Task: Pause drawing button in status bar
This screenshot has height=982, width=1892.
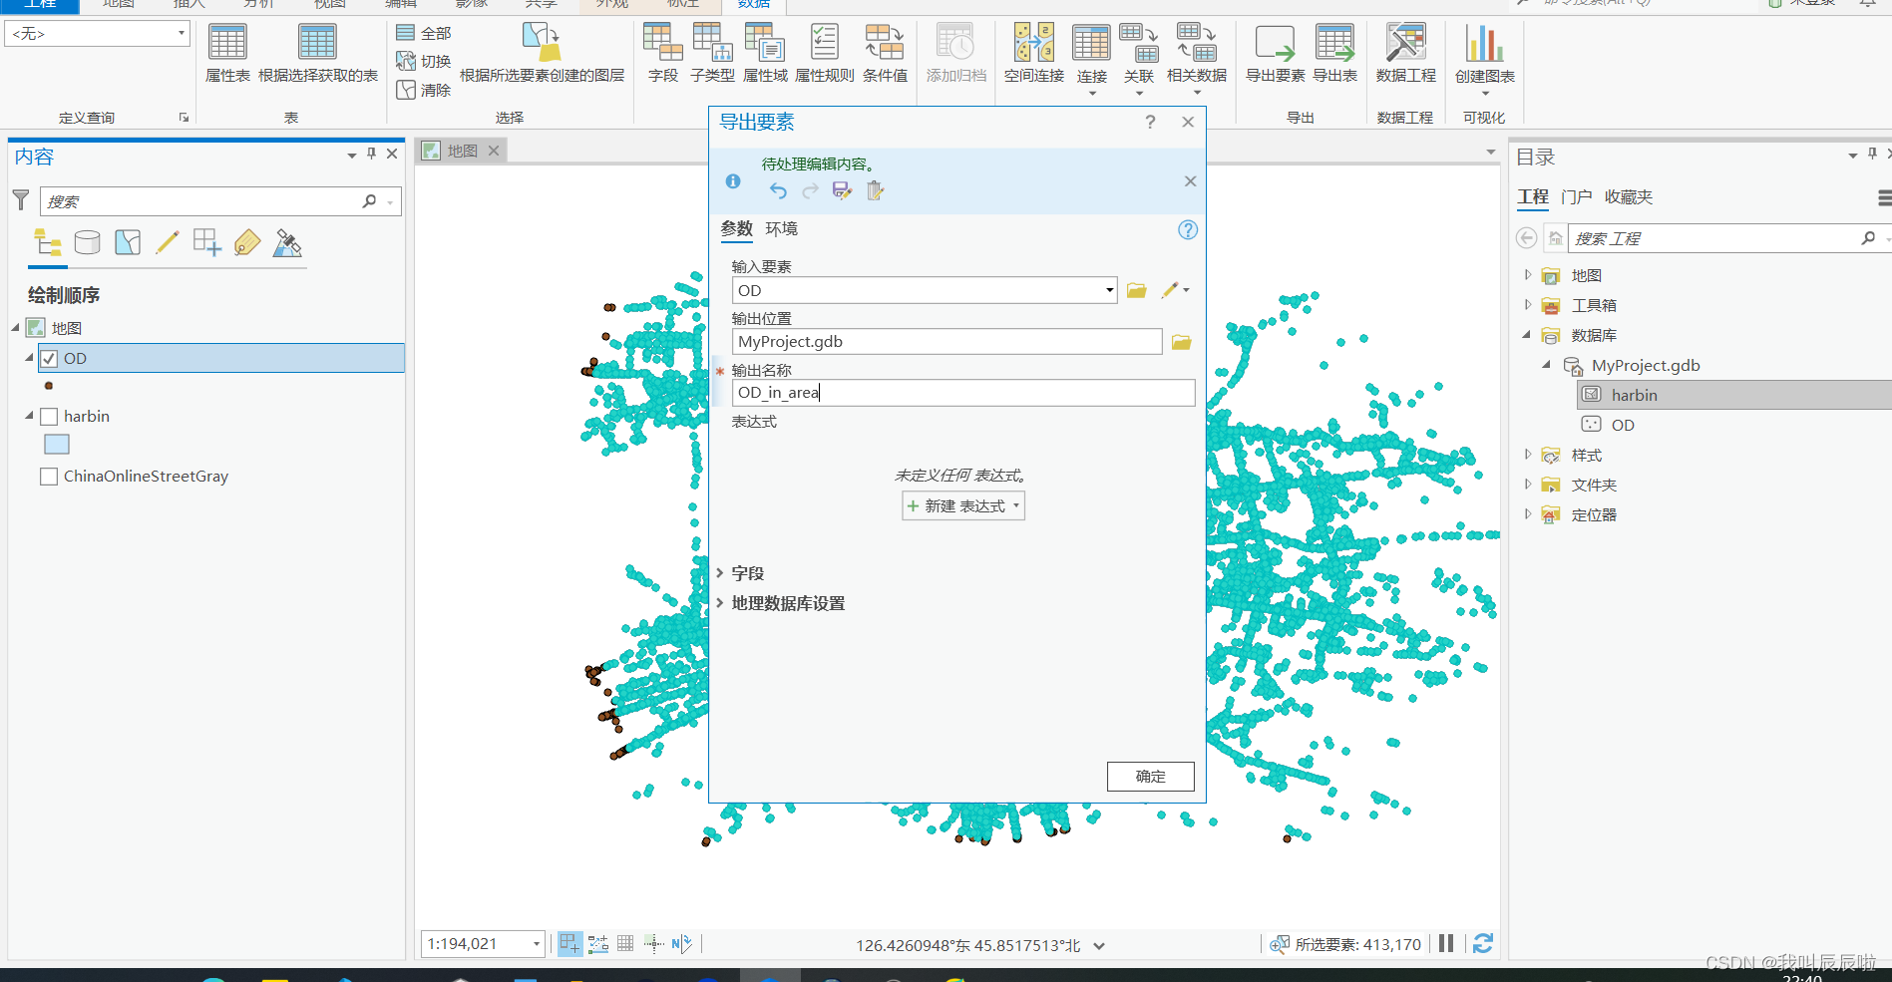Action: pyautogui.click(x=1446, y=943)
